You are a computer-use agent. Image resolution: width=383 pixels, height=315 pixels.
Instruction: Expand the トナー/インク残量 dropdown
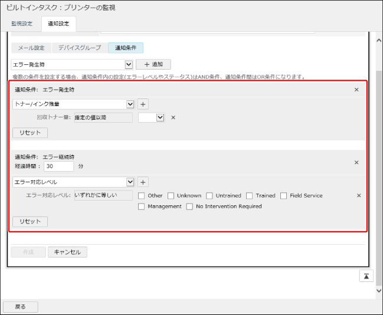[73, 104]
